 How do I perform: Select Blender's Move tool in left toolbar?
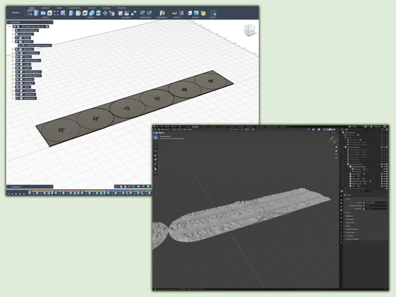pyautogui.click(x=155, y=147)
